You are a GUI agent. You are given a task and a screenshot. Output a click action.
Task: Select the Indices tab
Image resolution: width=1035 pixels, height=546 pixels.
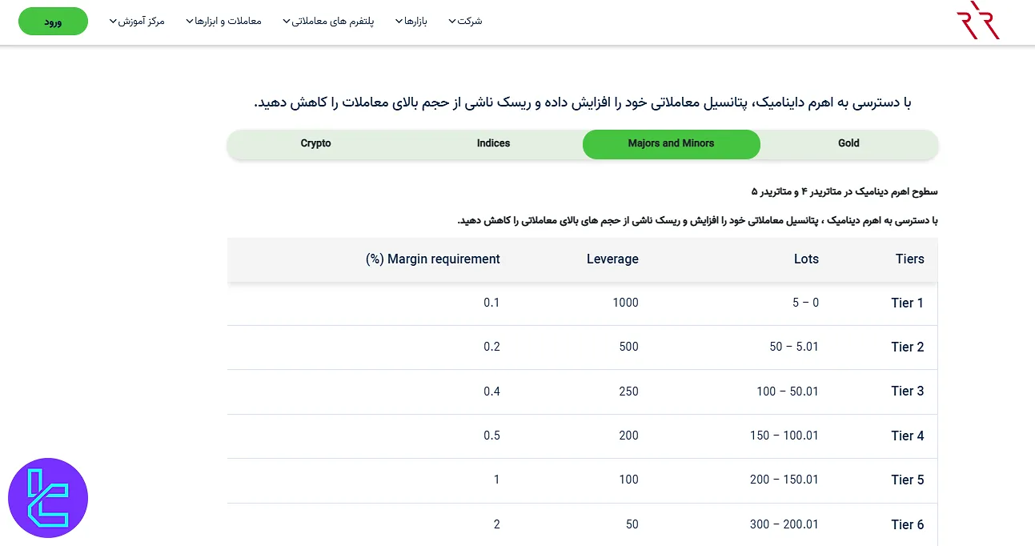click(x=493, y=143)
